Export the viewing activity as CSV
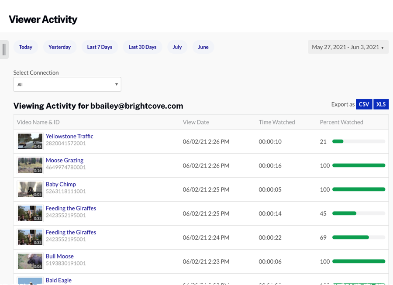The height and width of the screenshot is (285, 393). point(364,104)
